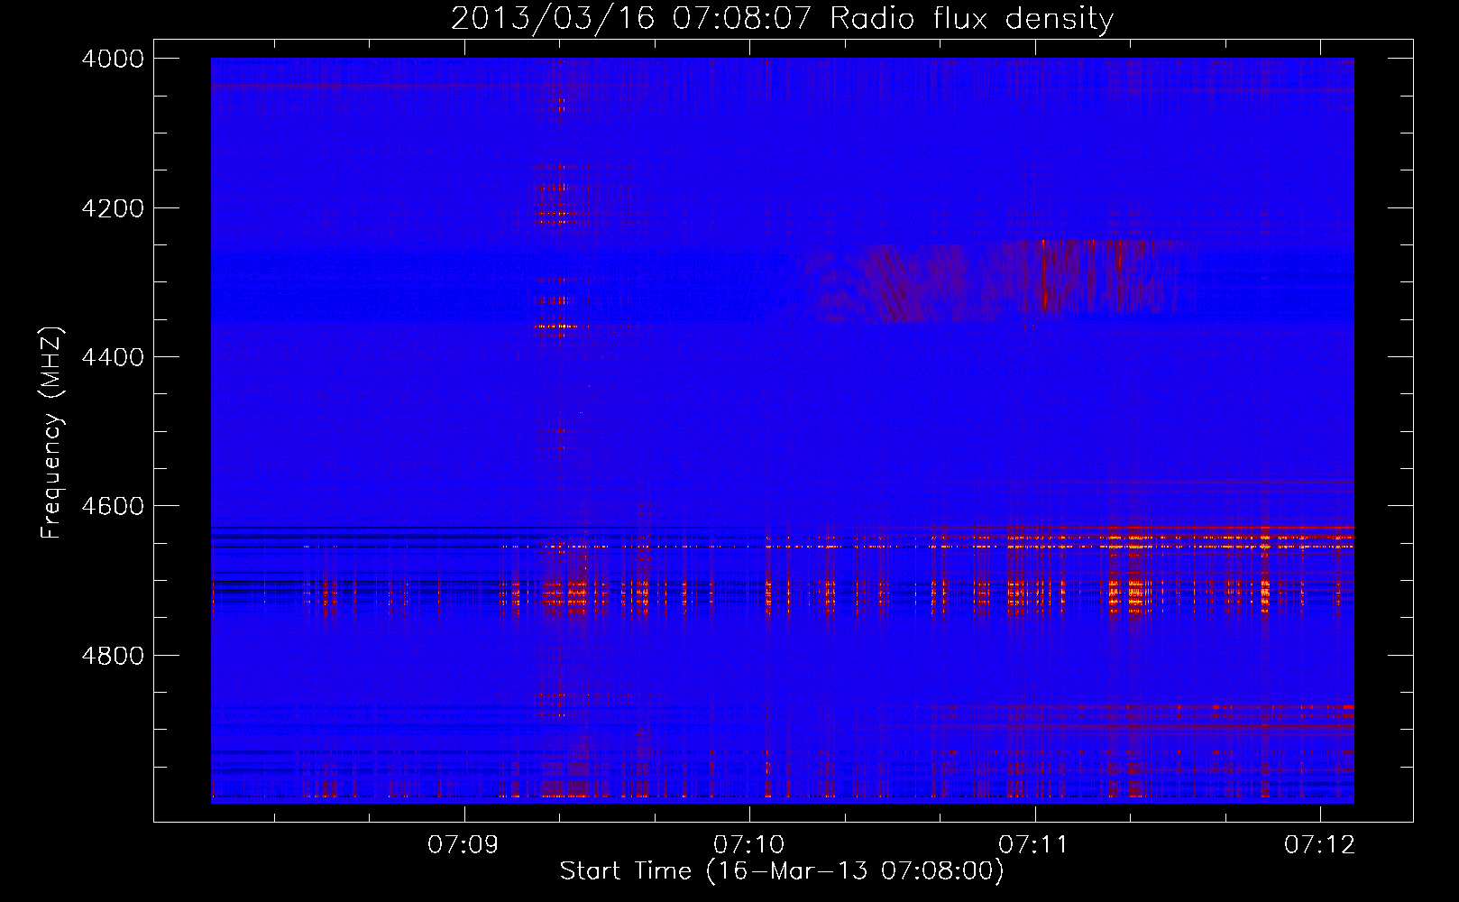The width and height of the screenshot is (1459, 902).
Task: Click the 07:09 time axis label
Action: click(x=463, y=844)
